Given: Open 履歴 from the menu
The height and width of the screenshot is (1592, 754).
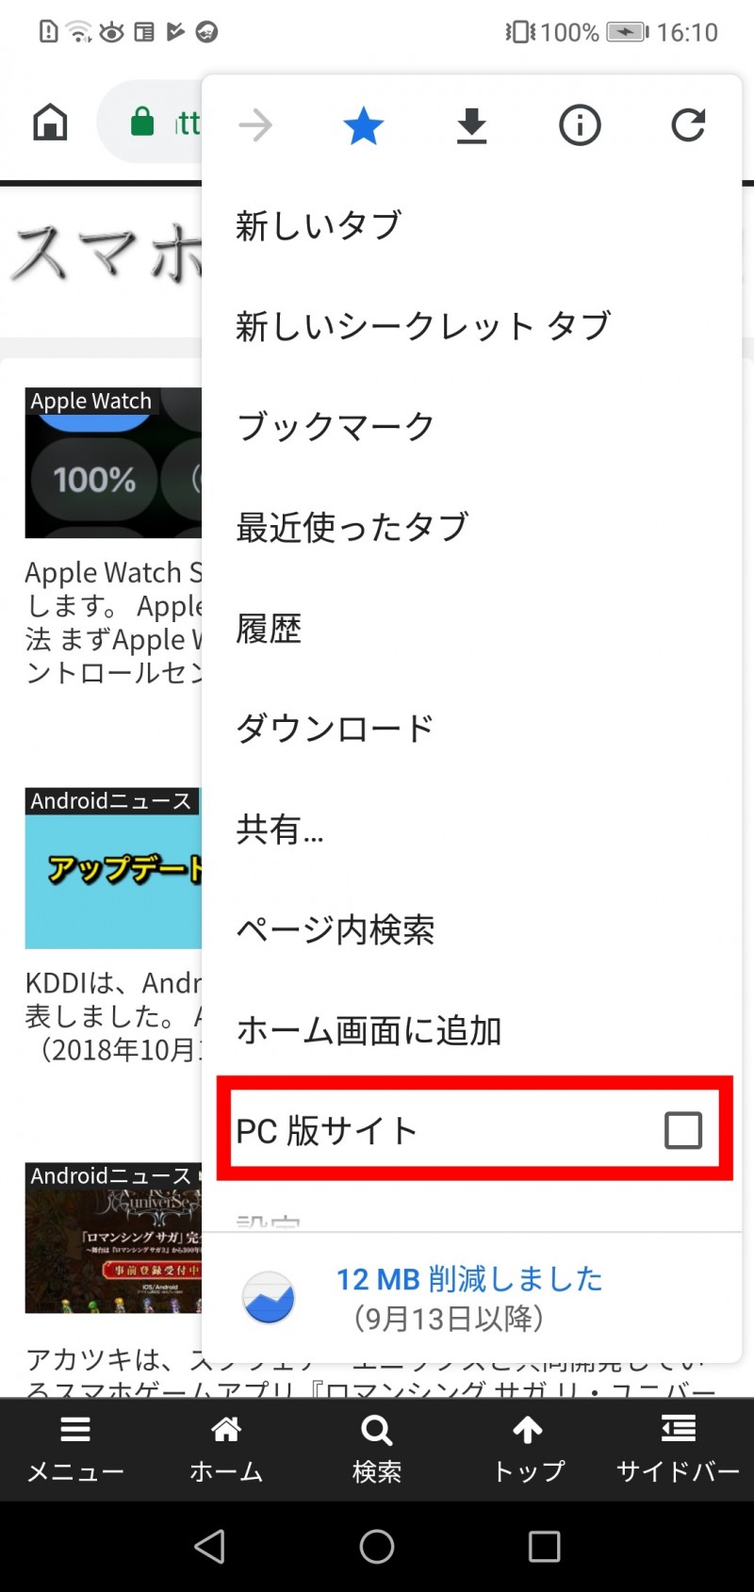Looking at the screenshot, I should tap(471, 628).
